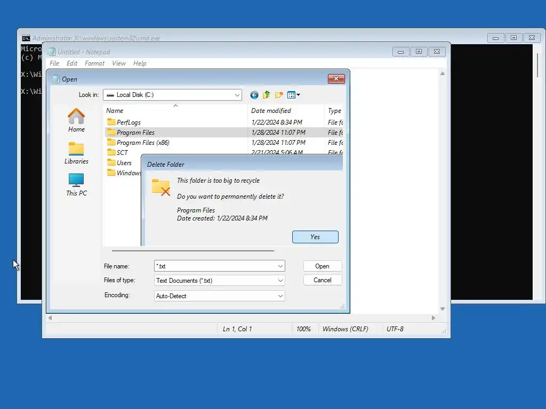Click the Cancel button in dialog
Screen dimensions: 546x409
323,280
